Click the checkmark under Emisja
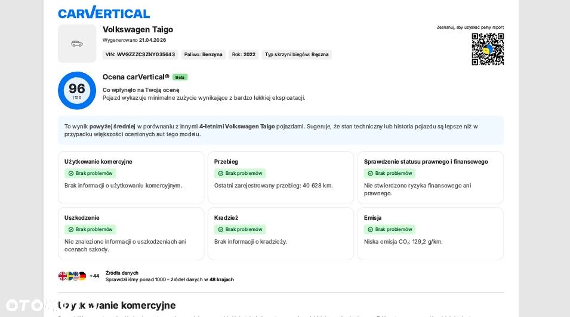570x317 pixels. point(371,229)
